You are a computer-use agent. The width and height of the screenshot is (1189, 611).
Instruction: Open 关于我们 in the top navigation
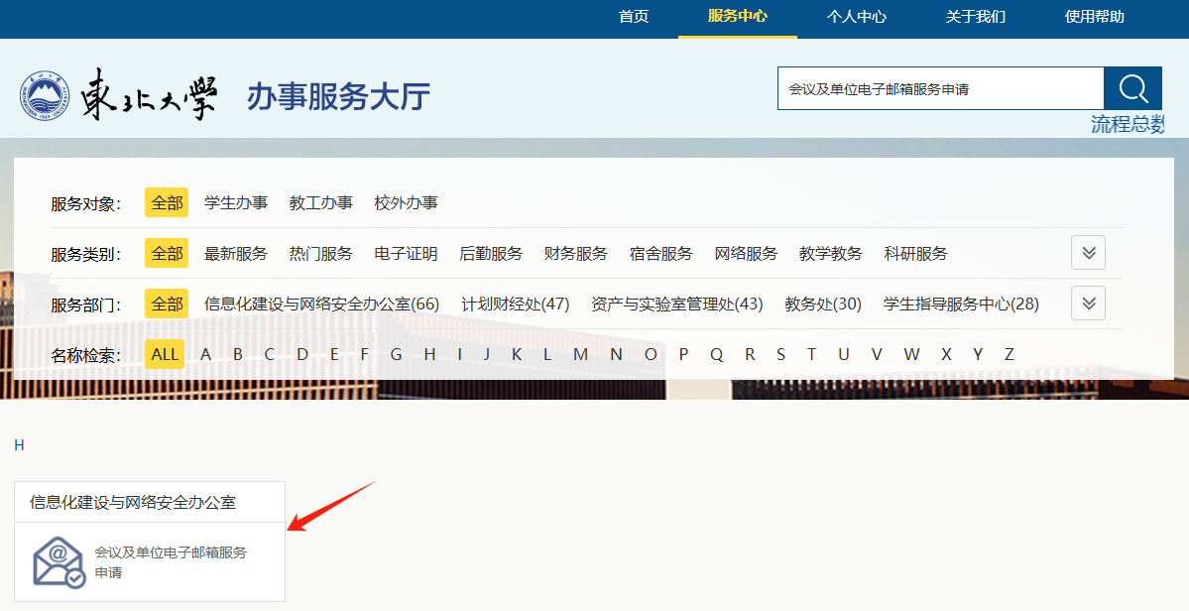click(x=975, y=17)
